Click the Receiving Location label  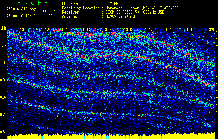click(x=81, y=8)
